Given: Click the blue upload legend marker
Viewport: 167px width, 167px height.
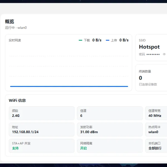Looking at the screenshot, I should tap(107, 40).
